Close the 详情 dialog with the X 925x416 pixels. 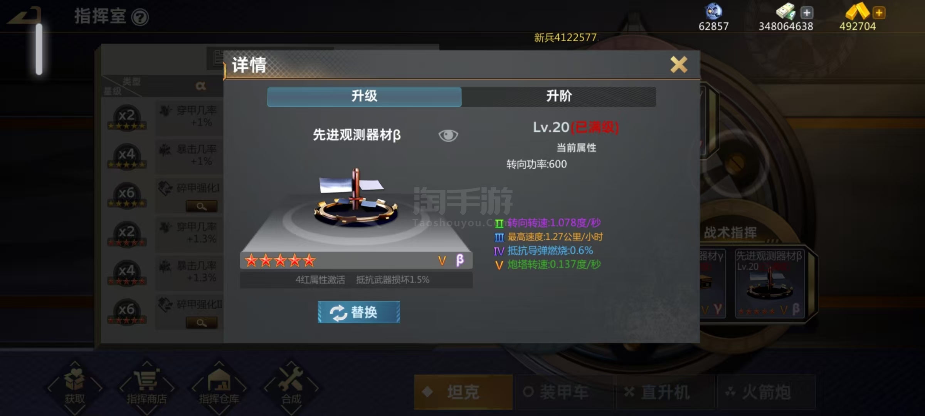[679, 64]
